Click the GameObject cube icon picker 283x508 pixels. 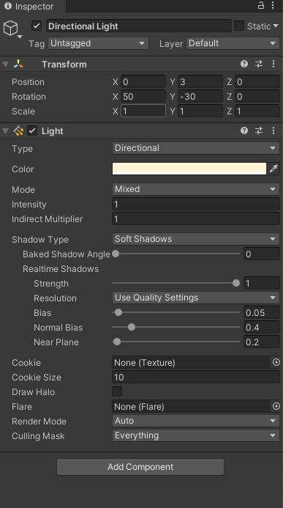(x=11, y=28)
